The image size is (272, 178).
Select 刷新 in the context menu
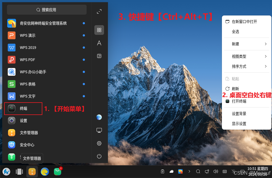click(247, 89)
